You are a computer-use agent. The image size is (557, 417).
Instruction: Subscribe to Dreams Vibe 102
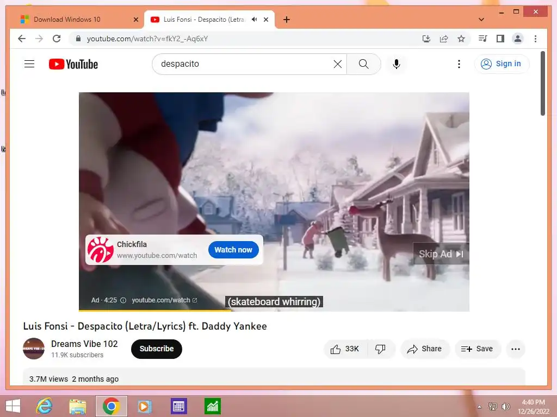157,349
